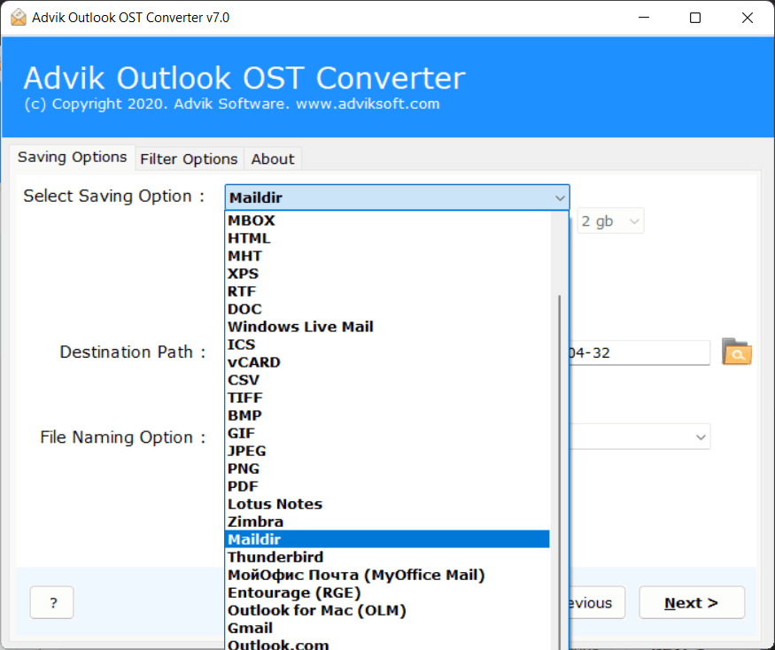Click the Advik app icon in title bar
Screen dimensions: 775x650
point(19,18)
